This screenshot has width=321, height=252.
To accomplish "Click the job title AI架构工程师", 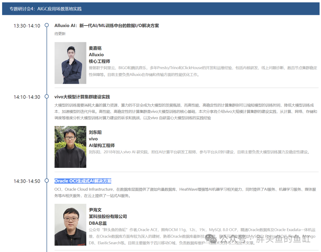I will tap(102, 145).
